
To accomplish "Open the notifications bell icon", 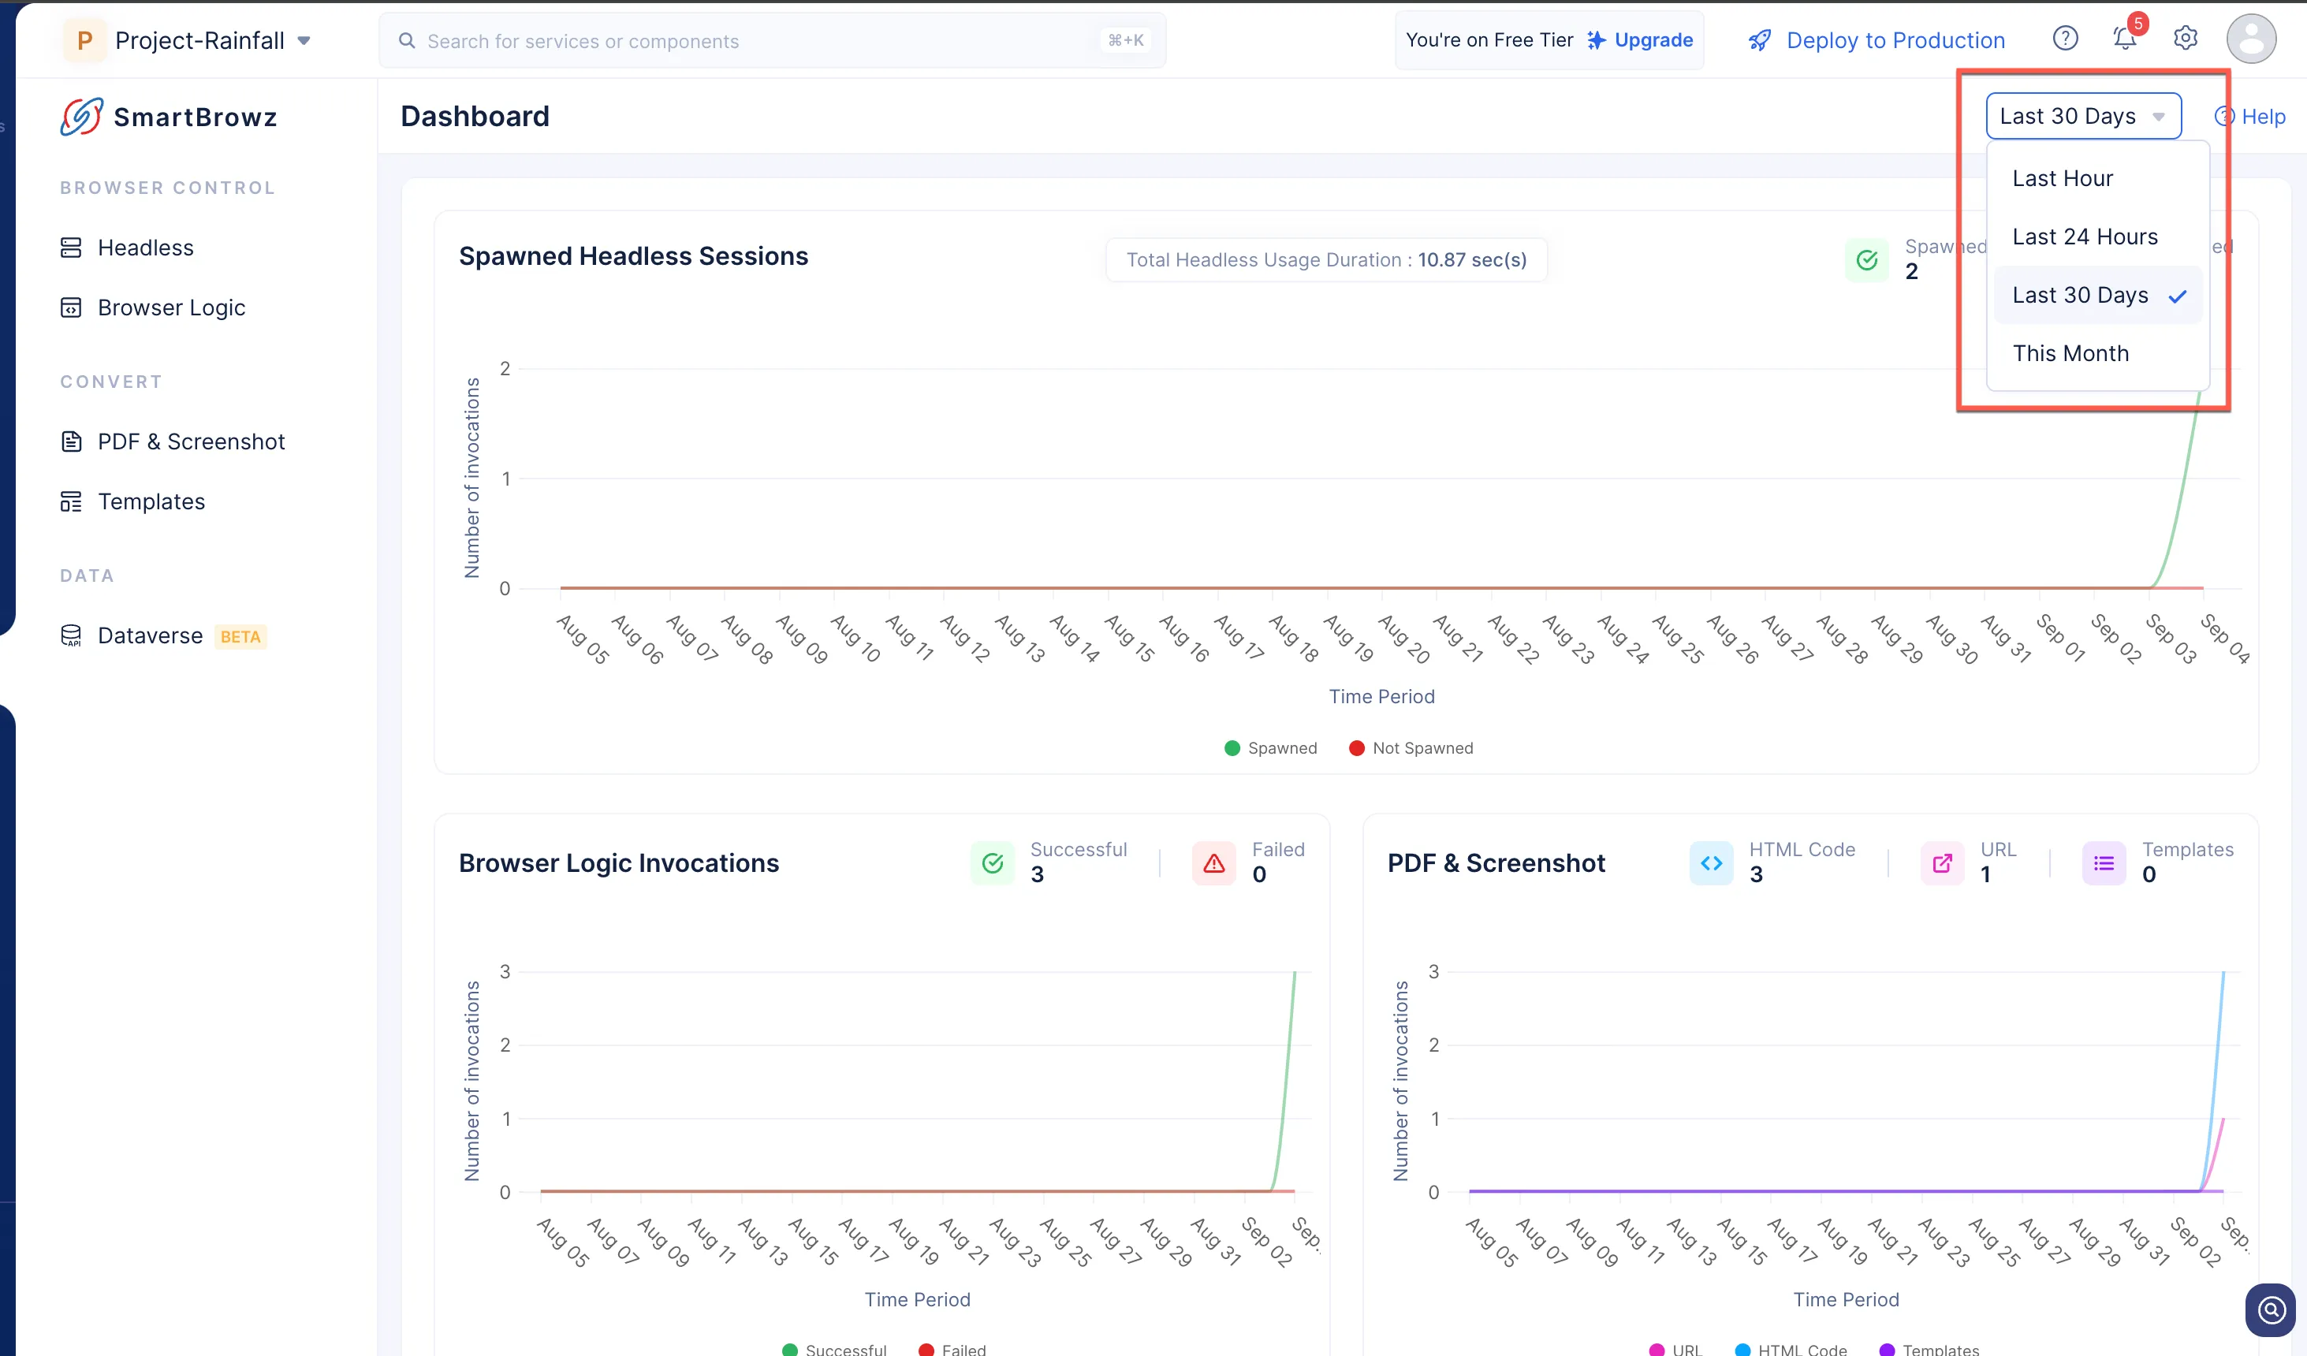I will tap(2124, 39).
